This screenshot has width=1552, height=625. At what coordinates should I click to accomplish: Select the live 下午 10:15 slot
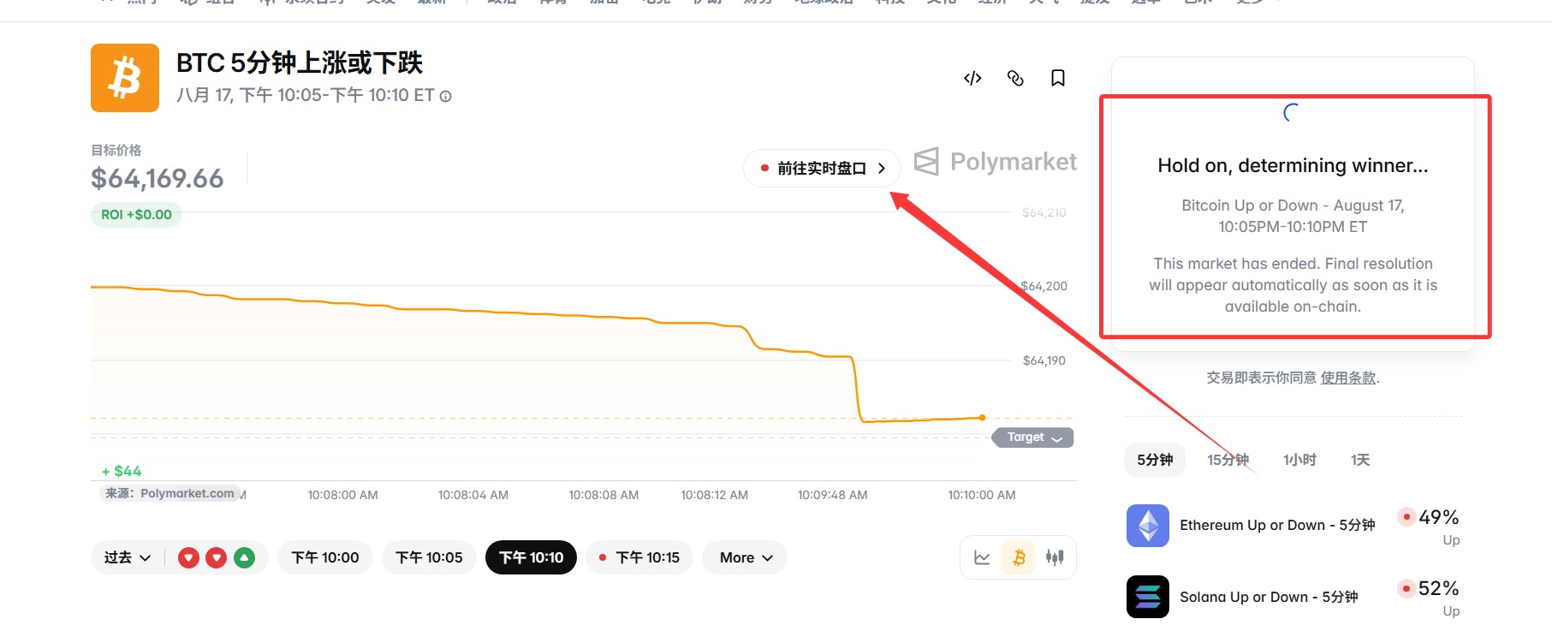(x=639, y=557)
